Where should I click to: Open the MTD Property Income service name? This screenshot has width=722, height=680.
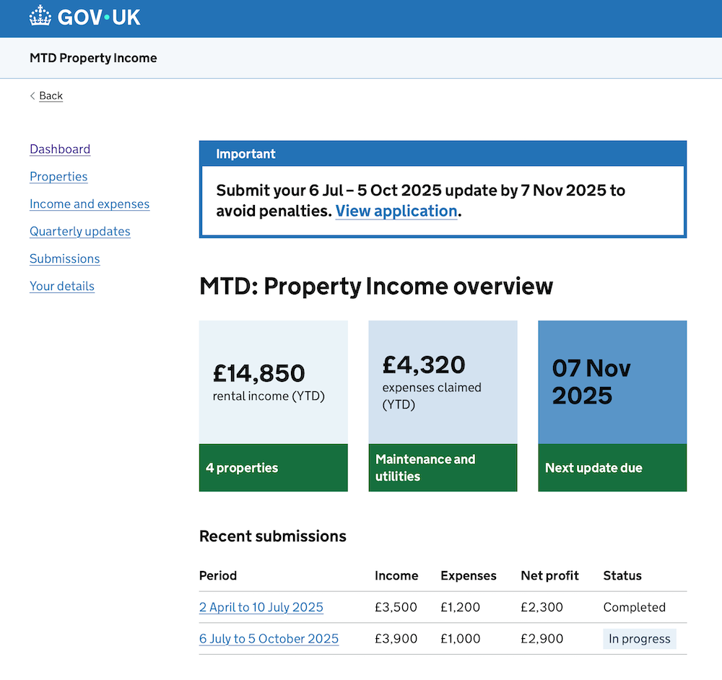pyautogui.click(x=93, y=58)
